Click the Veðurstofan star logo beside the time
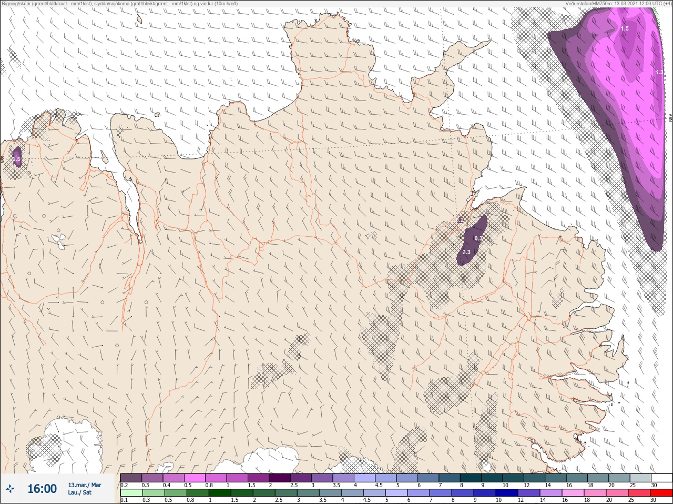This screenshot has height=504, width=673. point(11,489)
